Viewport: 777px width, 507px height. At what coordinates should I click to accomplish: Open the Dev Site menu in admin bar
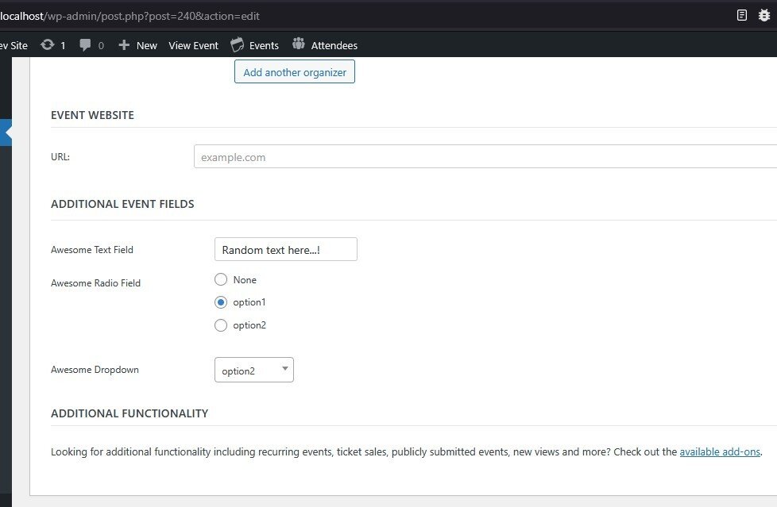coord(14,45)
